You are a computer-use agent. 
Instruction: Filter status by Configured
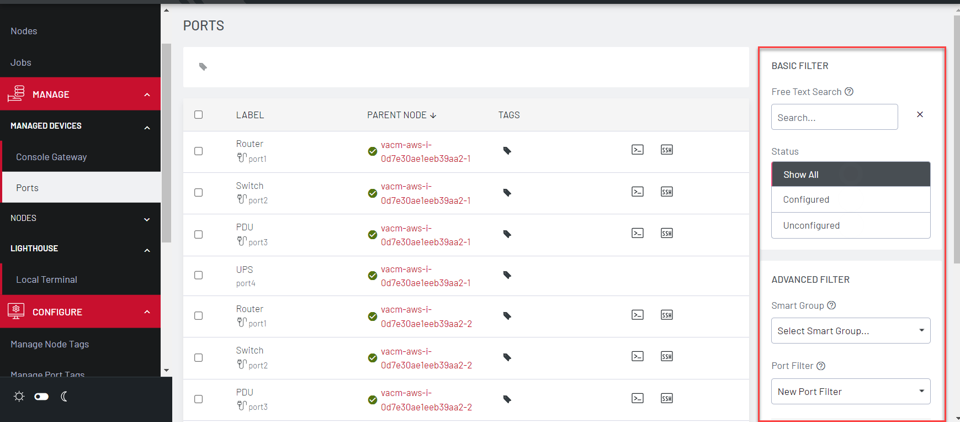pos(851,199)
